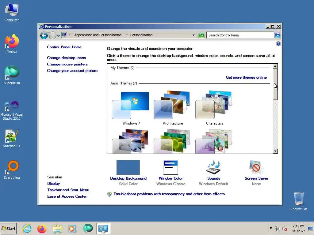Launch Firefox from the taskbar
This screenshot has height=235, width=314.
point(42,228)
